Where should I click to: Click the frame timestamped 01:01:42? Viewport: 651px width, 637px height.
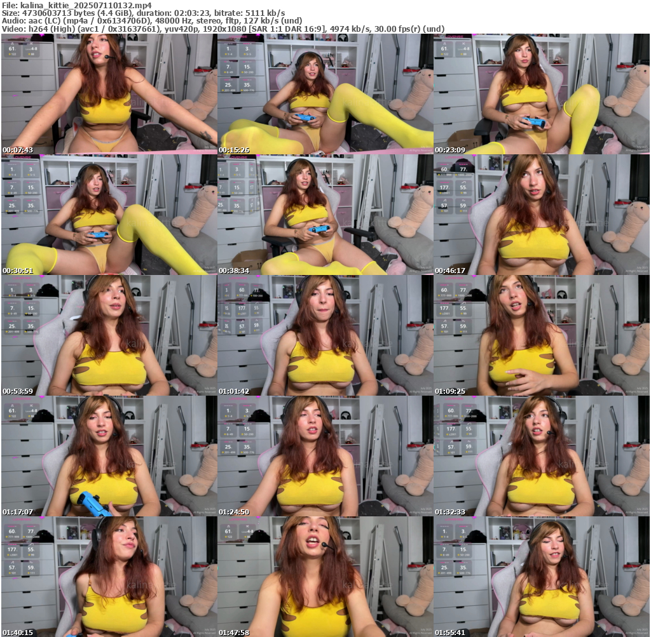click(x=325, y=335)
